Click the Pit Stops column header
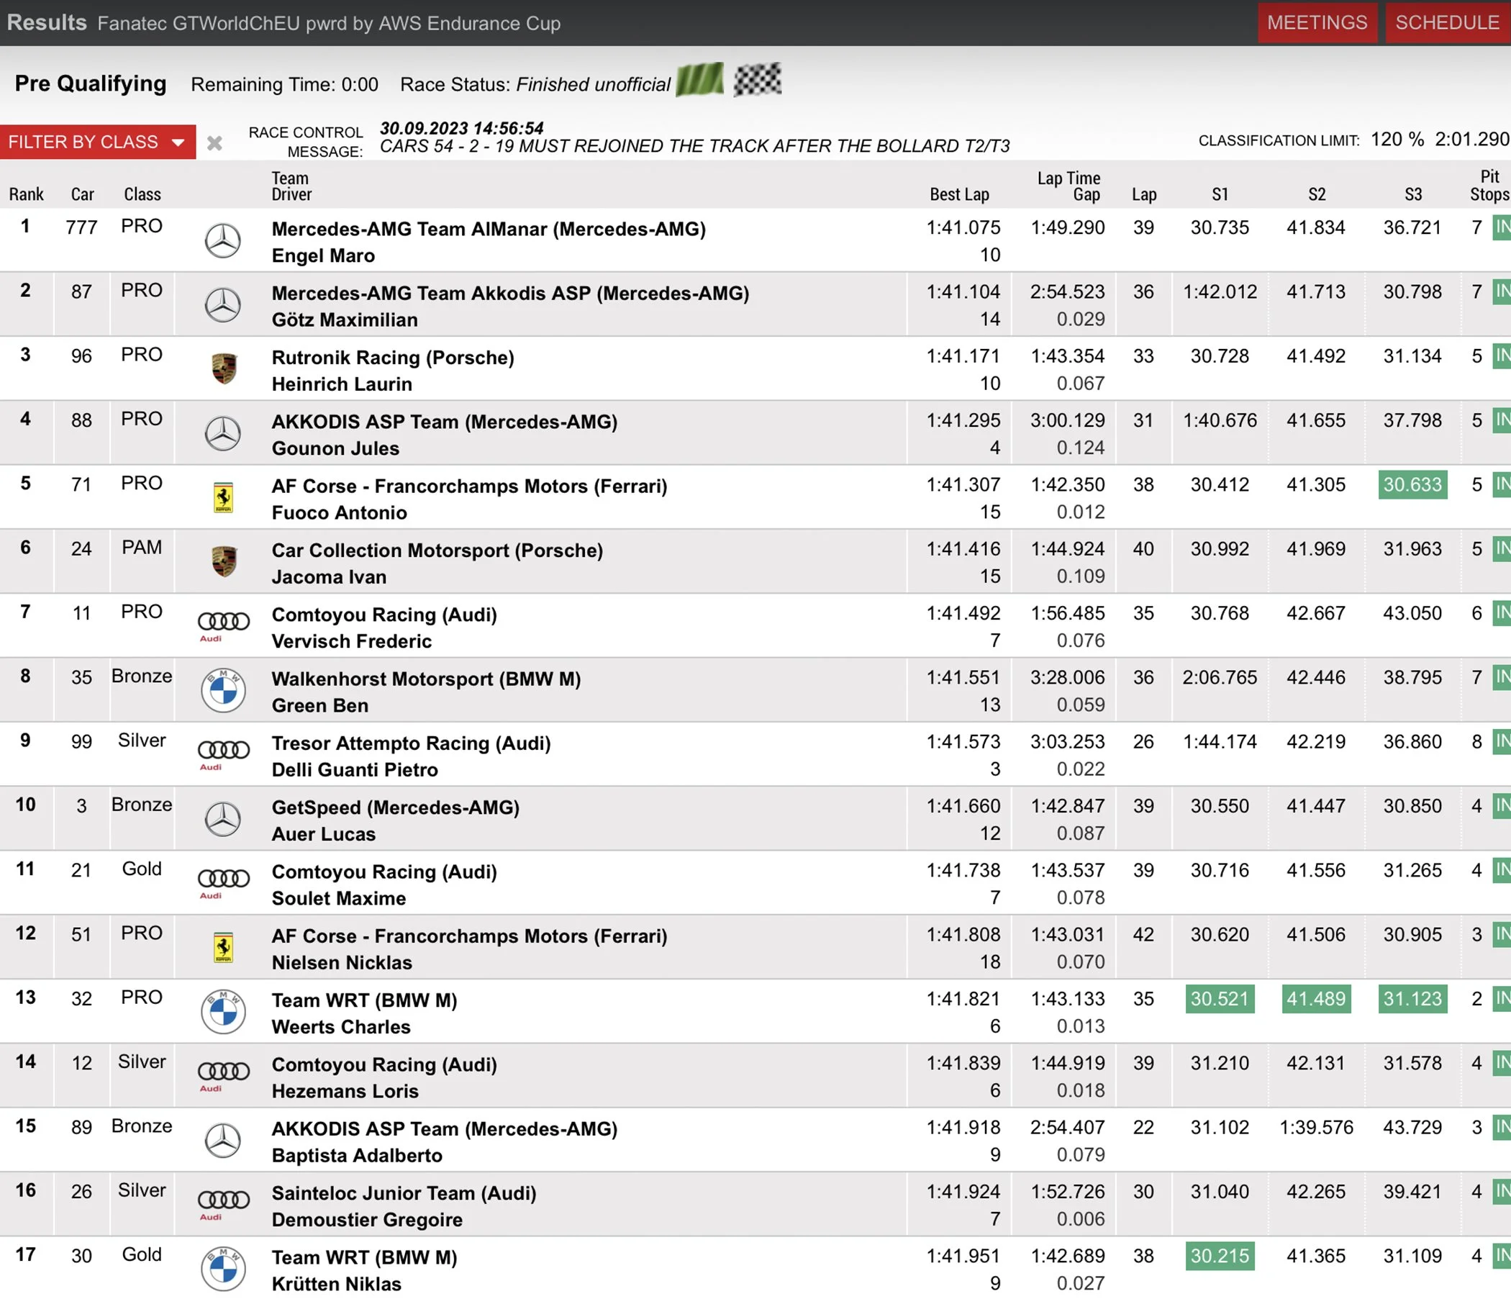 pos(1489,186)
